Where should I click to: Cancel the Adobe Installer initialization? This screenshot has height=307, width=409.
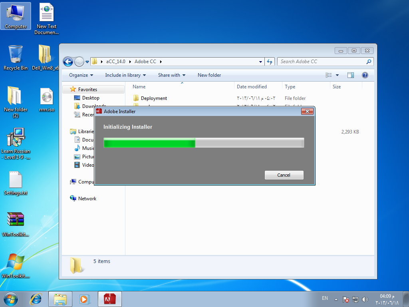(x=284, y=175)
